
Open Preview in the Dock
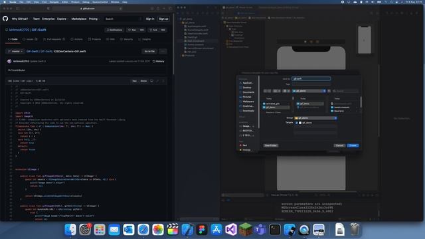click(x=319, y=230)
